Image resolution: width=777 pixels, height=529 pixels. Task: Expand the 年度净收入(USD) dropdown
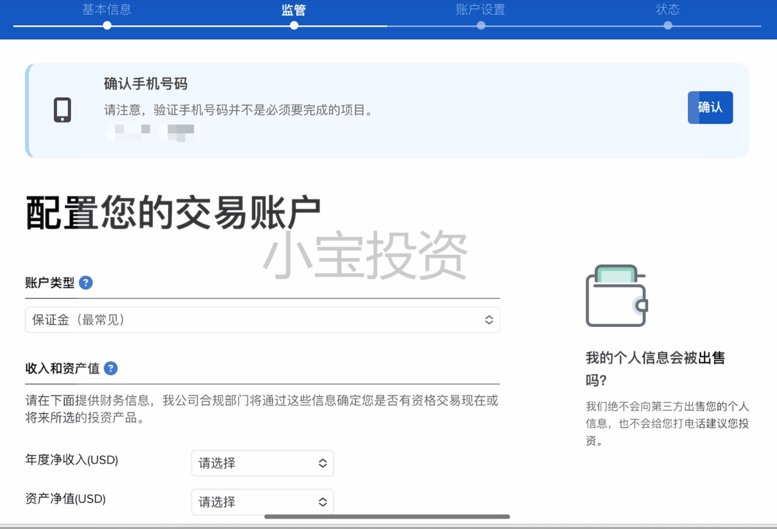(x=262, y=463)
